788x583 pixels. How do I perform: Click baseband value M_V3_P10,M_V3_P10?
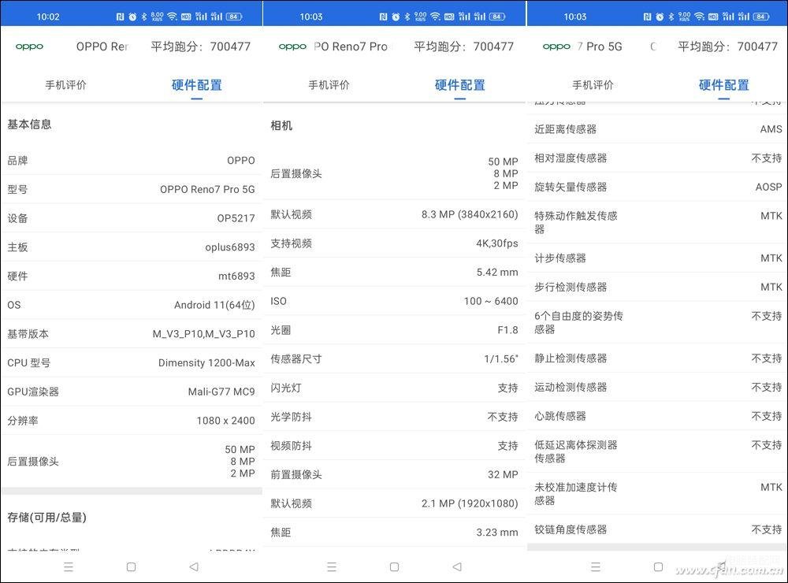pyautogui.click(x=204, y=334)
